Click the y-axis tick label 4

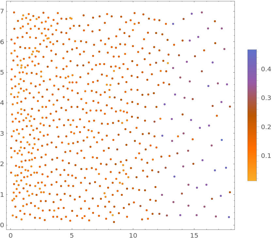[3, 103]
